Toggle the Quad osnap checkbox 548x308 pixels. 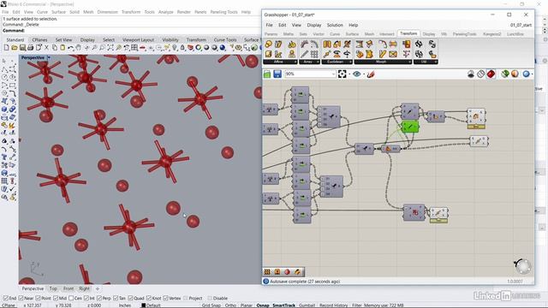click(x=130, y=299)
